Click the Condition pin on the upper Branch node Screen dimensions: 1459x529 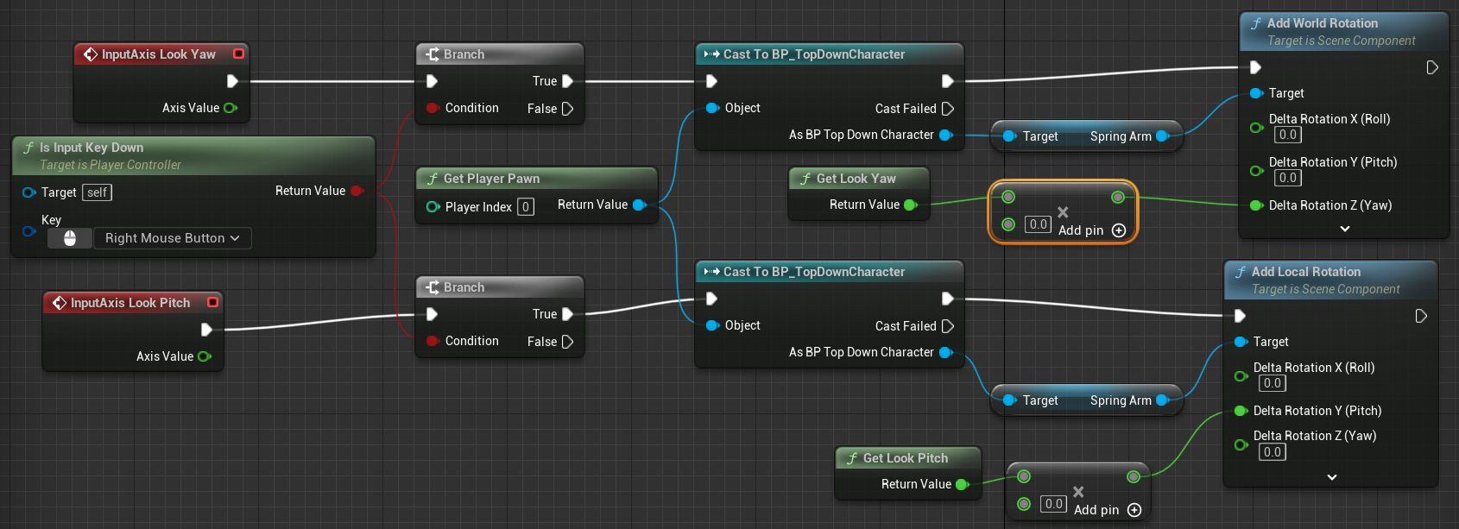tap(433, 108)
